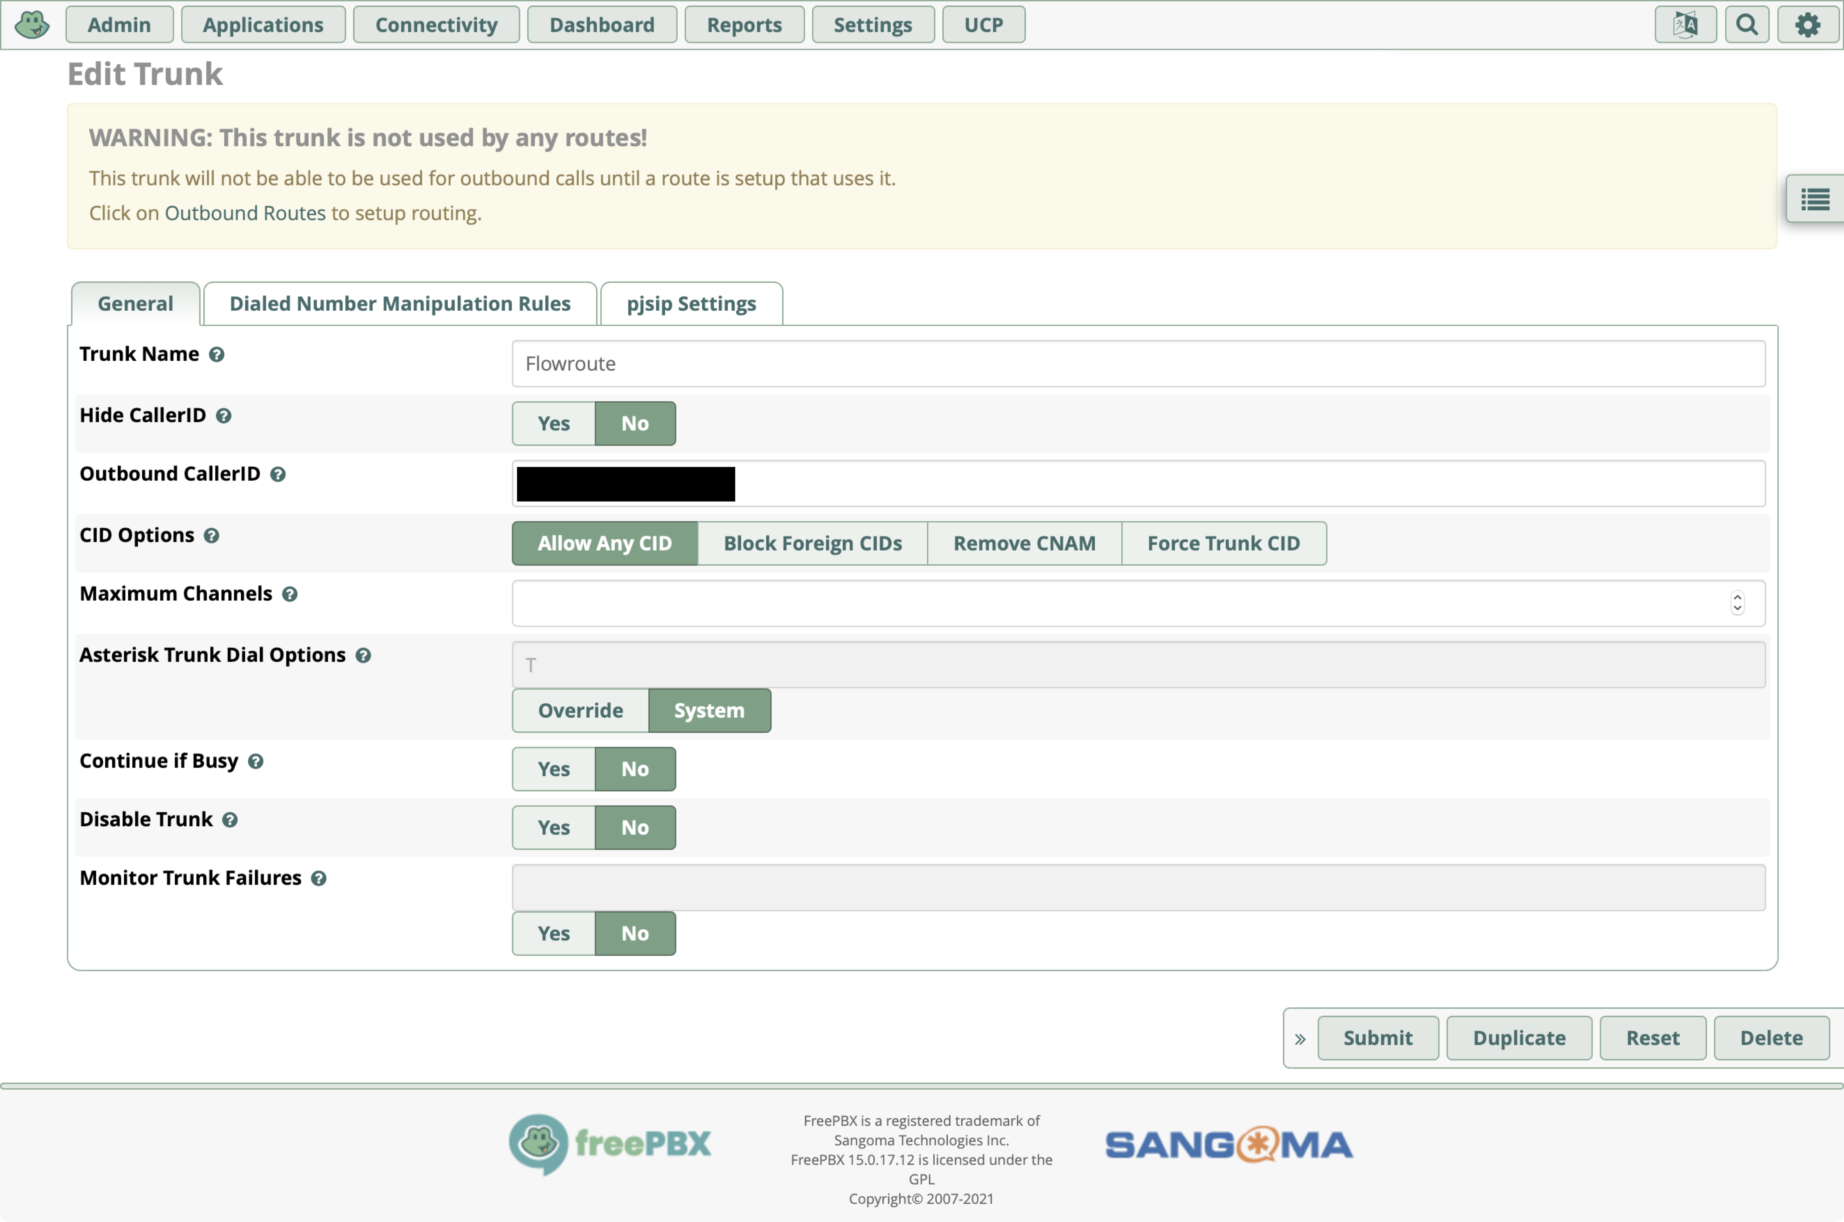Set Continue if Busy to Yes

pos(554,769)
